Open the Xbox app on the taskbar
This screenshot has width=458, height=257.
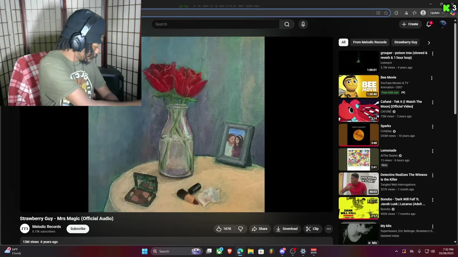[219, 251]
